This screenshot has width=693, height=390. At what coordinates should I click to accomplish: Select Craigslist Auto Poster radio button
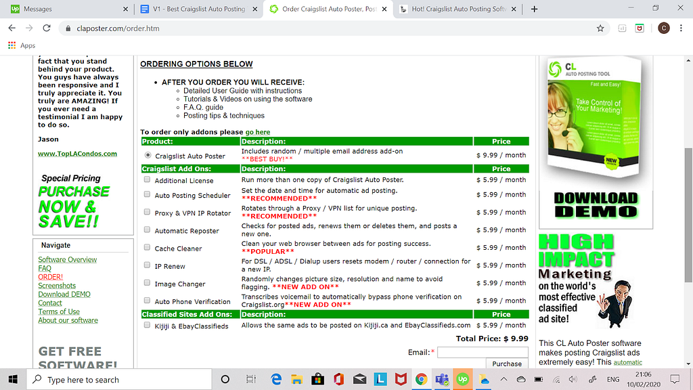click(x=148, y=155)
